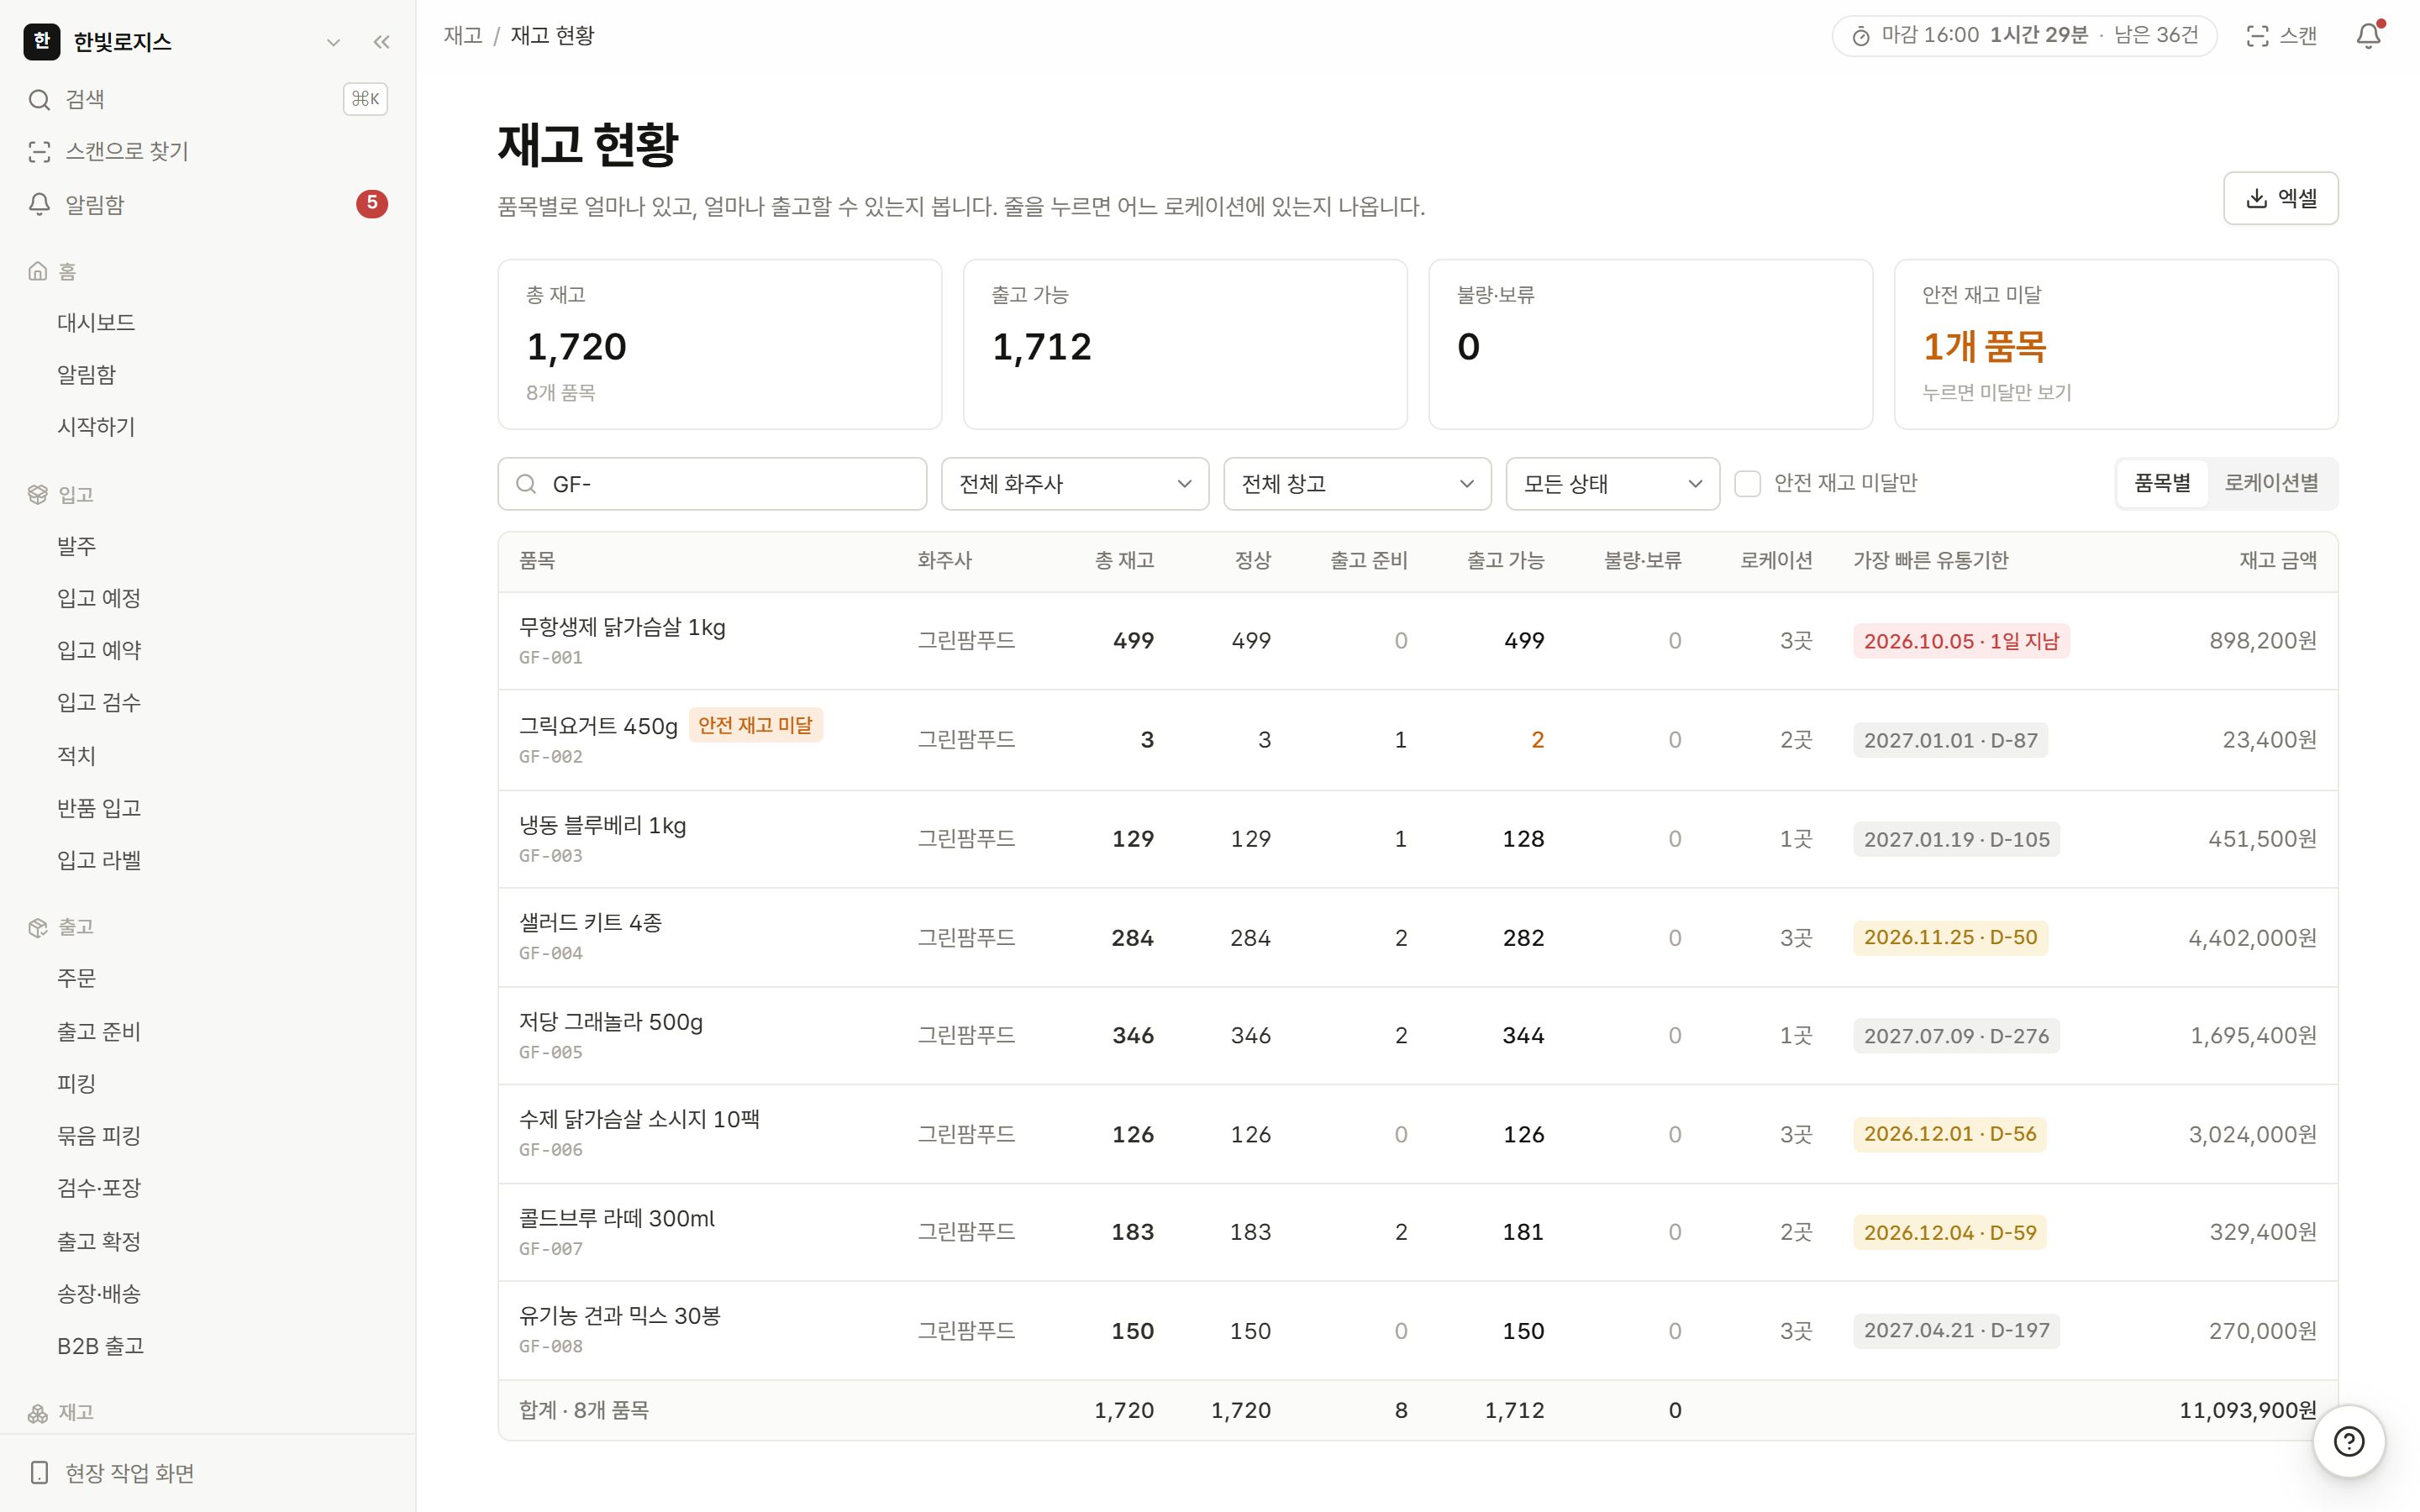Click expiry badge 2026.12.04 · D-59

[x=1949, y=1232]
